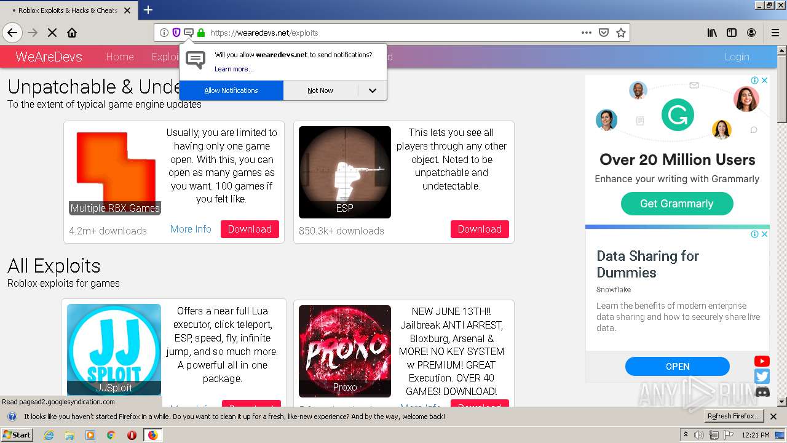This screenshot has height=443, width=787.
Task: Show sidebars icon in toolbar
Action: (732, 33)
